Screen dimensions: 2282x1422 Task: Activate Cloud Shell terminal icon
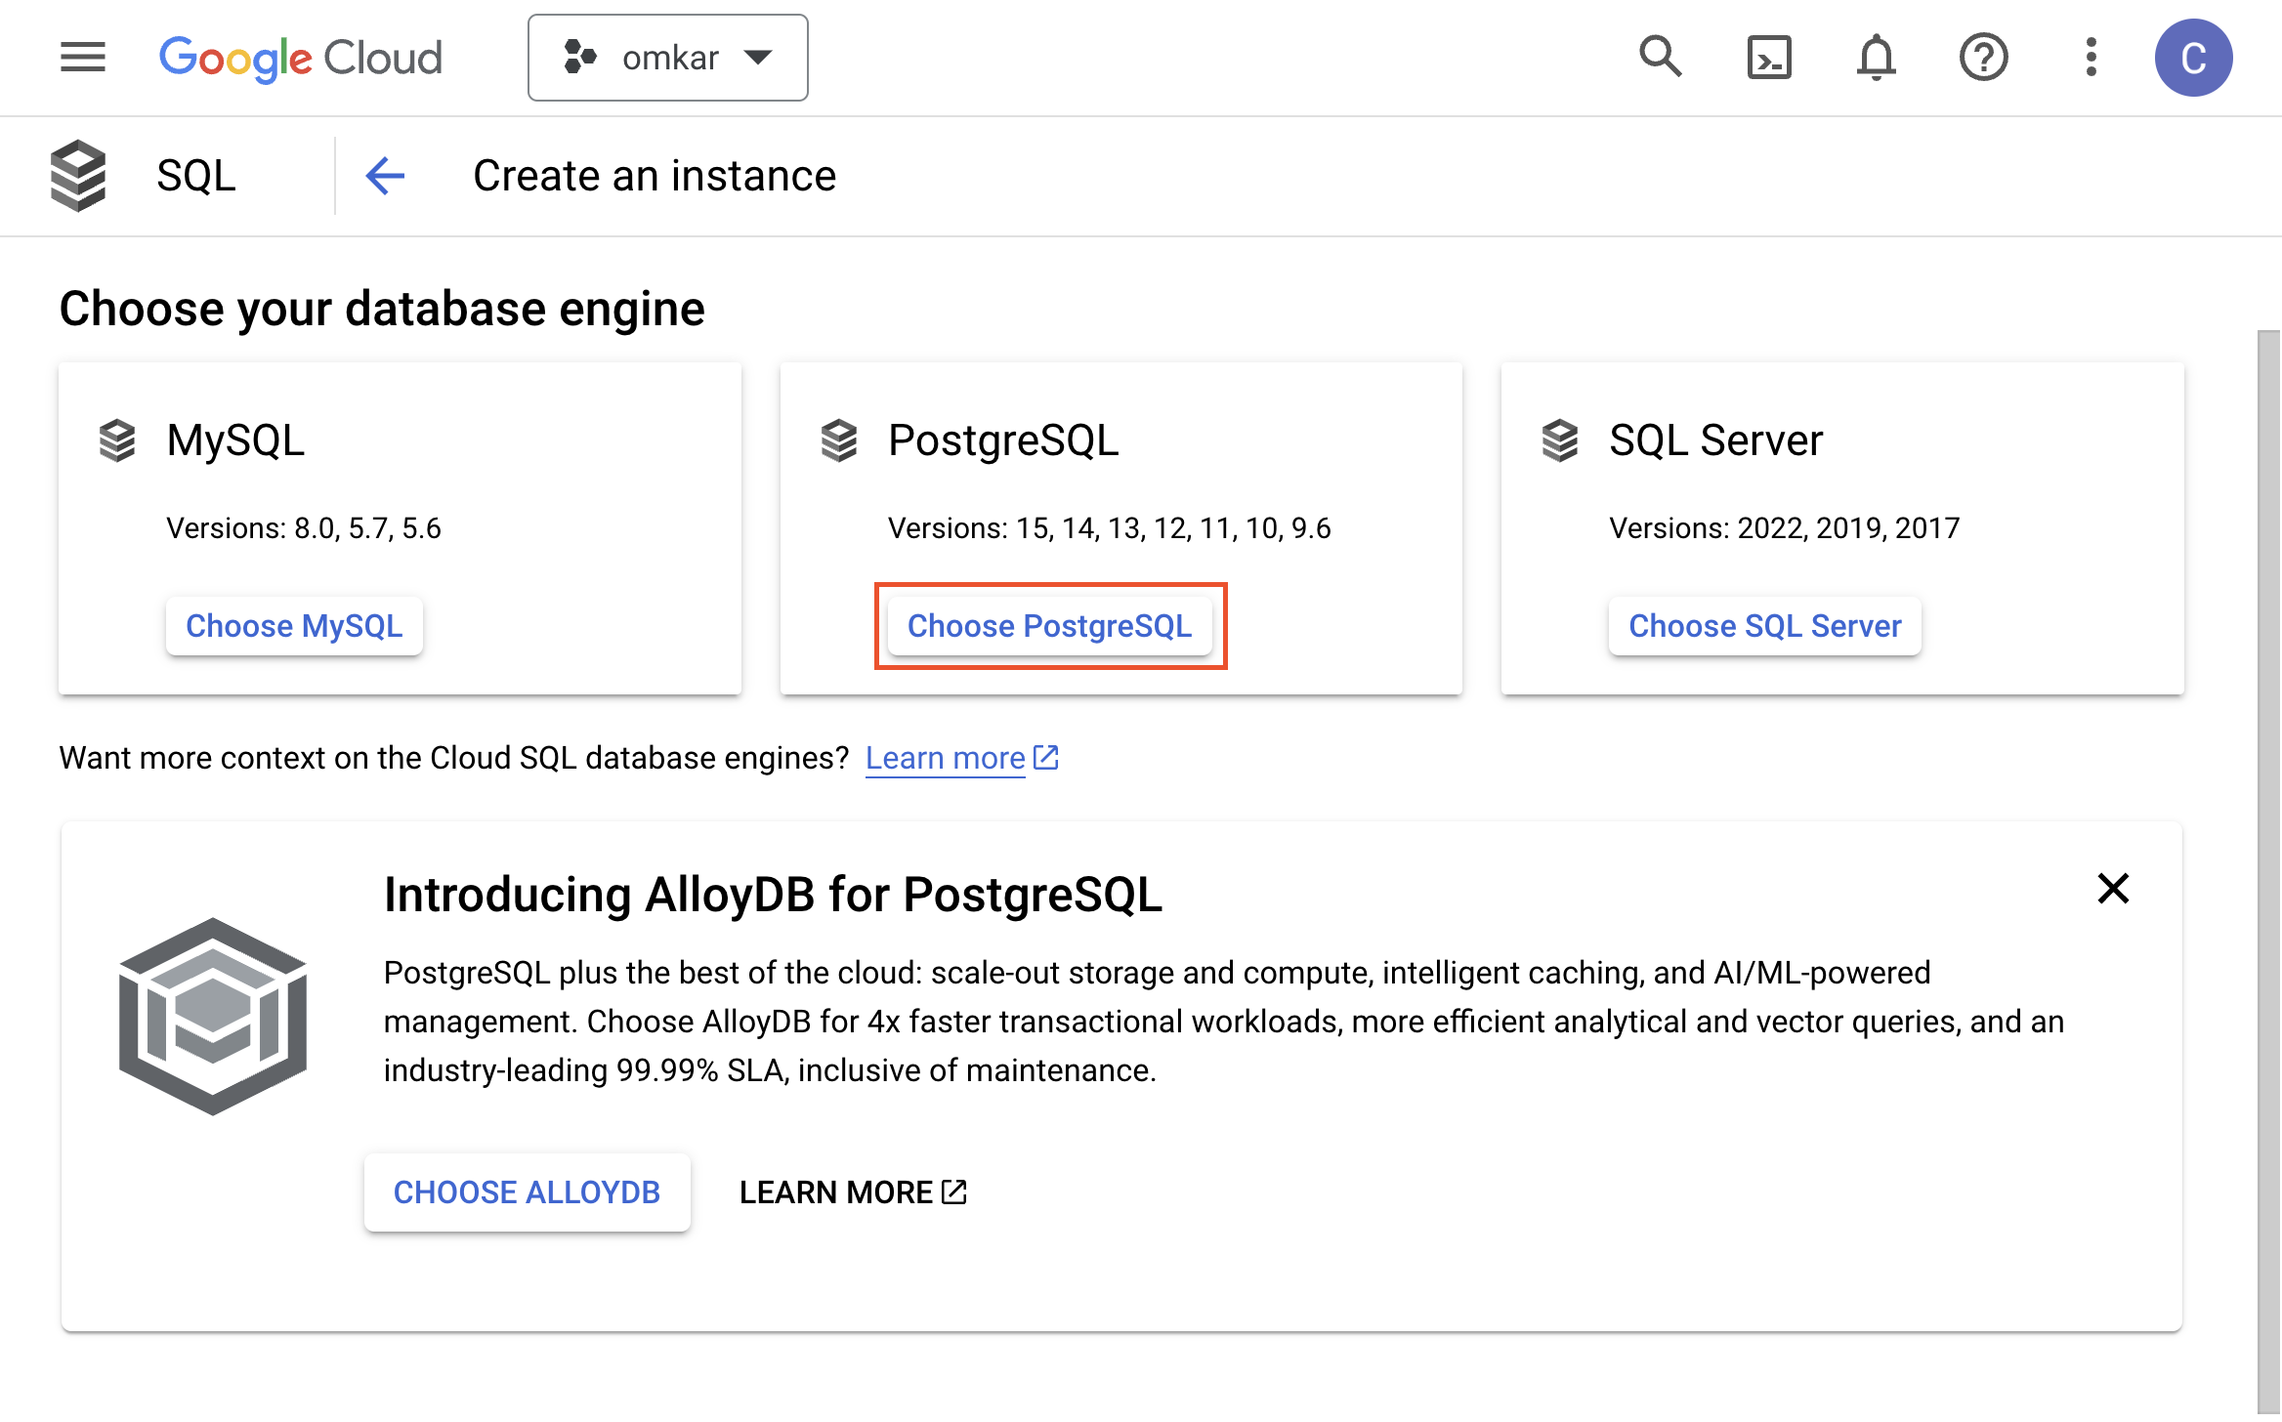pyautogui.click(x=1768, y=58)
